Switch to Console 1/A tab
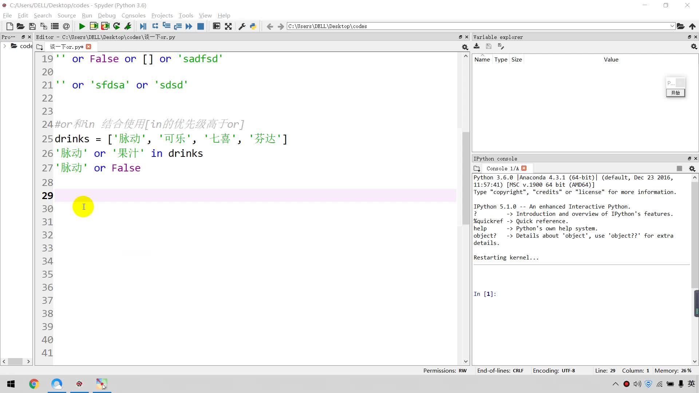The height and width of the screenshot is (393, 699). tap(502, 168)
